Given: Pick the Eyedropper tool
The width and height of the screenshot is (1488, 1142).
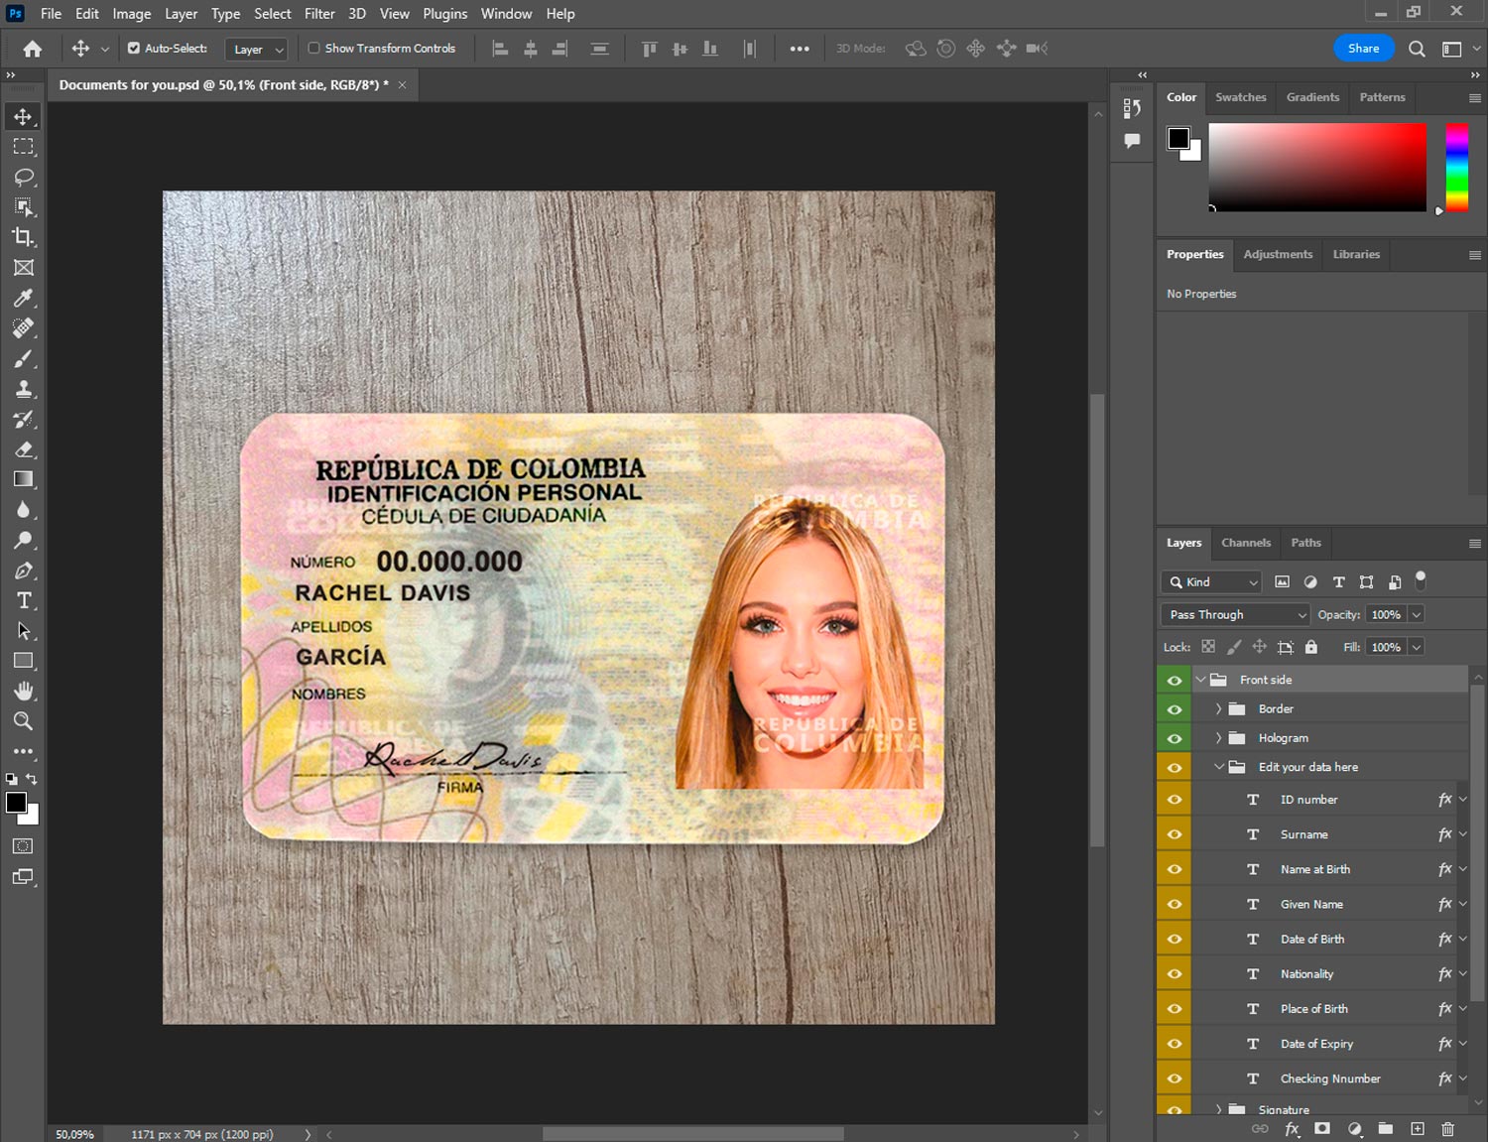Looking at the screenshot, I should pos(24,298).
